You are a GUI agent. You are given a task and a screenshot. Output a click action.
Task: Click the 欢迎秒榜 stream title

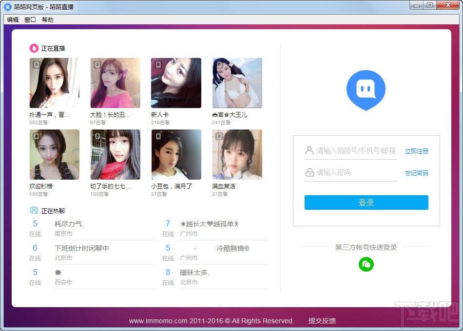tap(41, 186)
